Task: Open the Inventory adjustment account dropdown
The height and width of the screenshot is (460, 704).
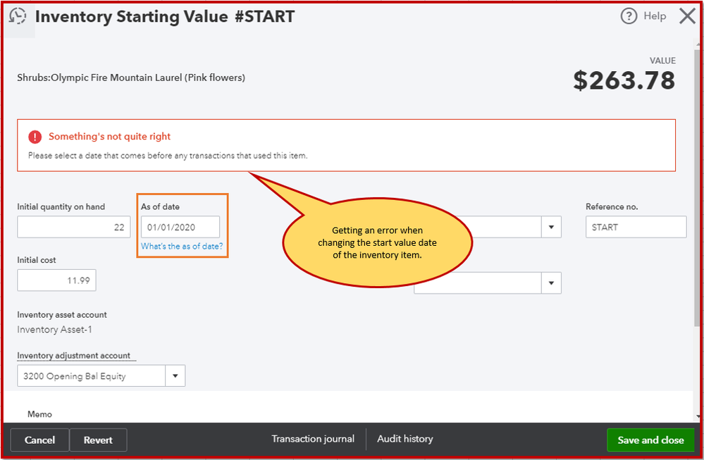Action: (x=175, y=375)
